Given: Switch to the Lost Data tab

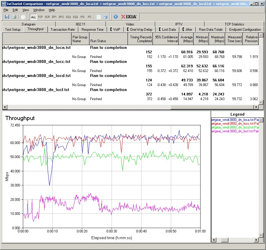Looking at the screenshot, I should 167,30.
